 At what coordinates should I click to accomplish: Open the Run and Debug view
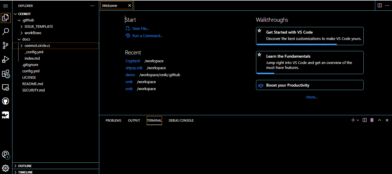[x=5, y=59]
